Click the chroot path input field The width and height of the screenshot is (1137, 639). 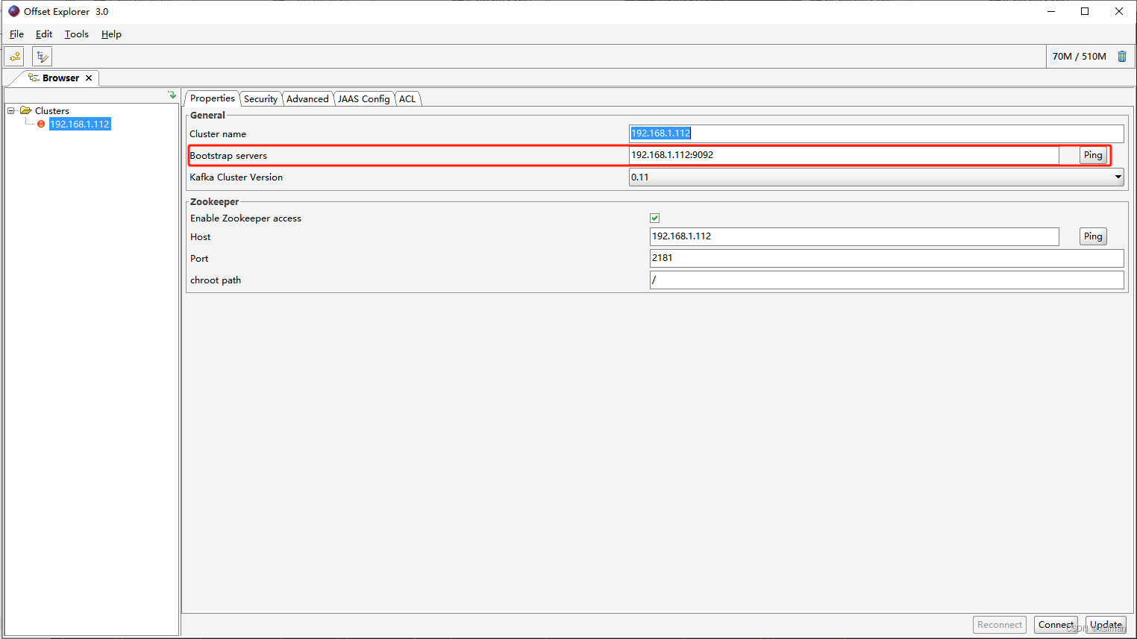coord(886,280)
